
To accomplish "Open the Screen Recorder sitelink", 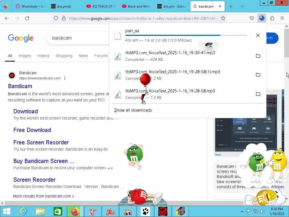I will [34, 180].
